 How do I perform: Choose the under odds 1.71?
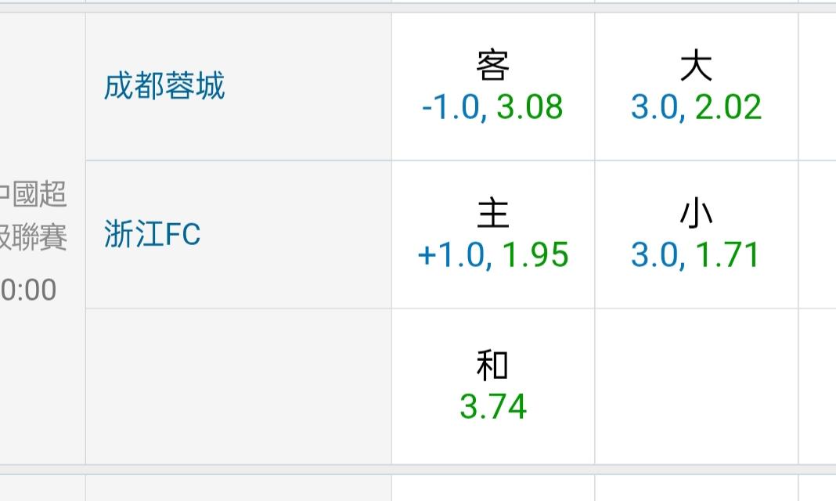[727, 255]
